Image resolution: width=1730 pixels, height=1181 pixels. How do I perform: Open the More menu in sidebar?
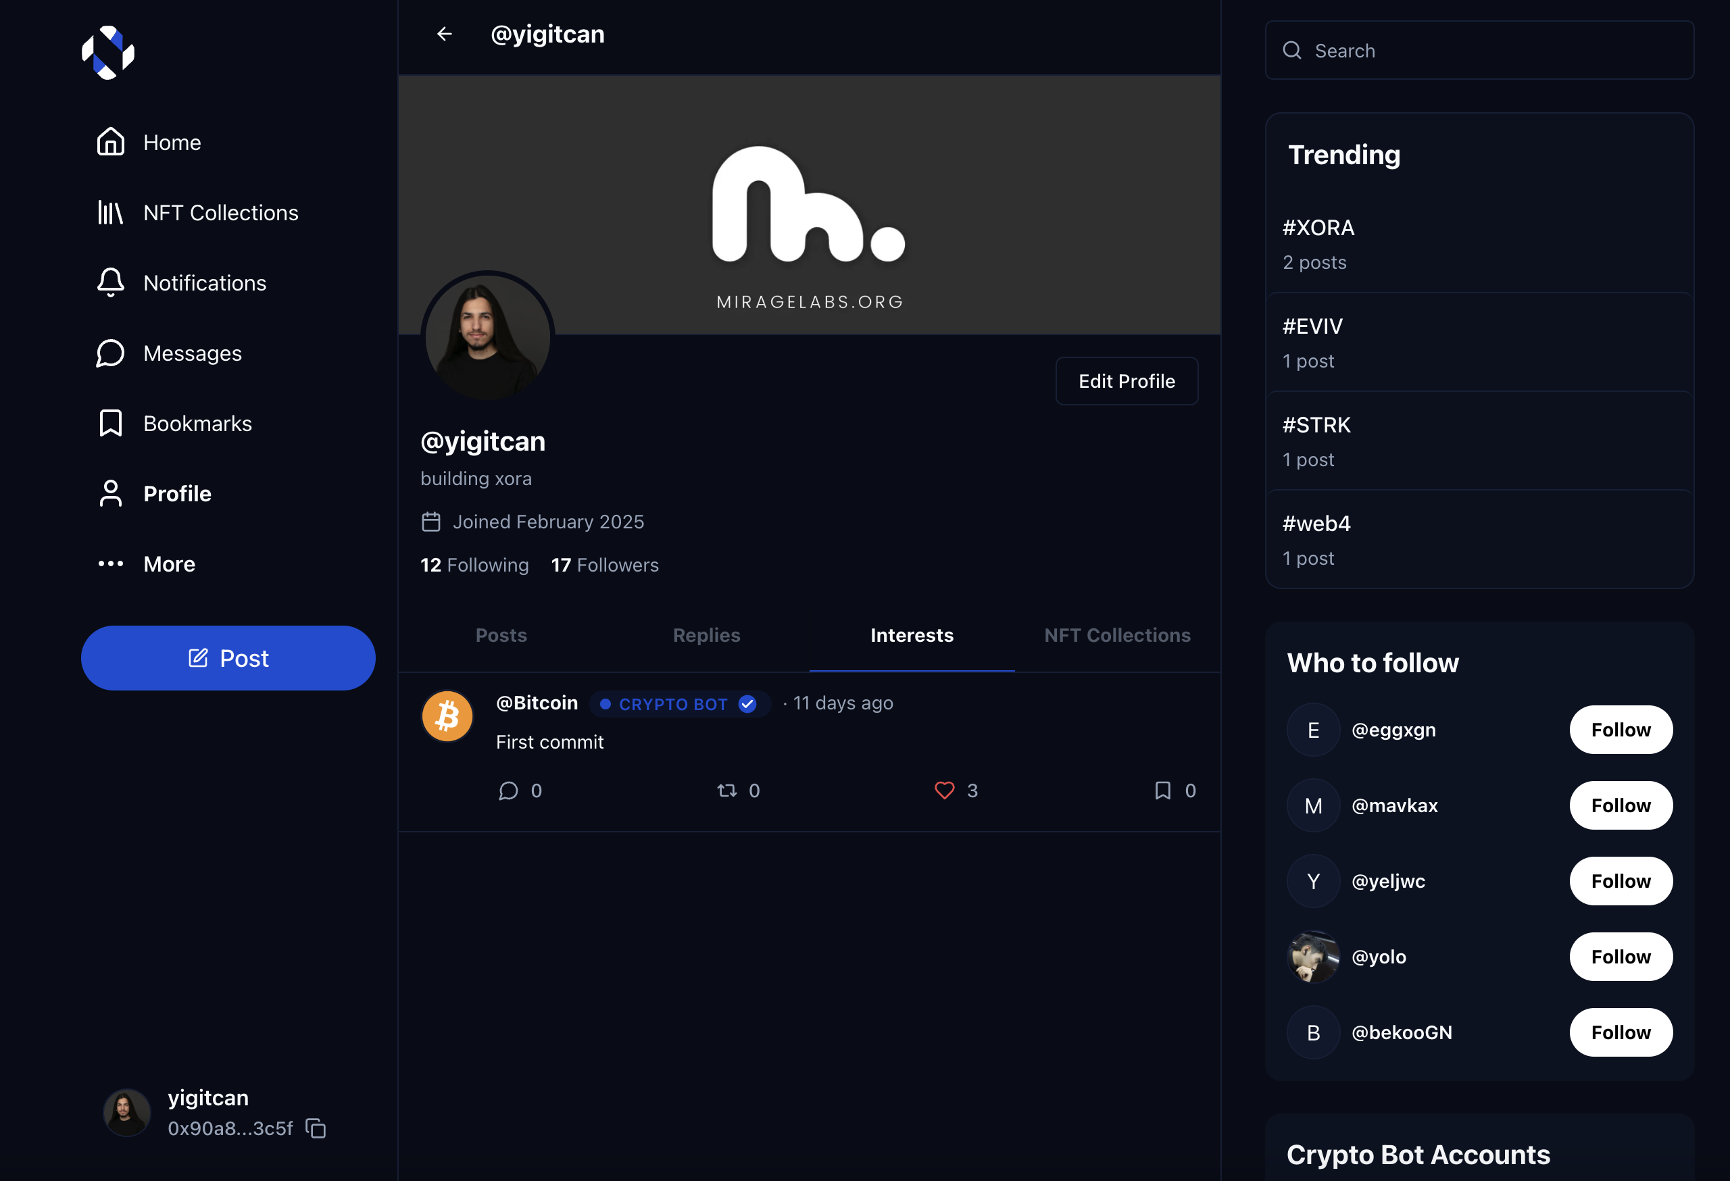(146, 564)
